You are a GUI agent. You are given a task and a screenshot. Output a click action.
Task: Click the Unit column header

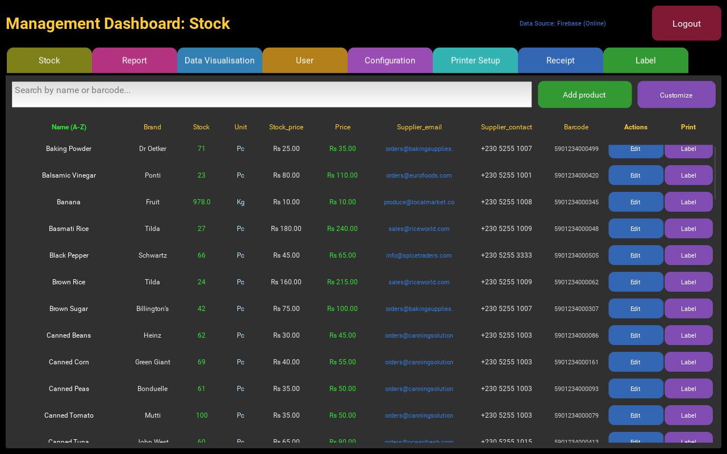pyautogui.click(x=241, y=127)
